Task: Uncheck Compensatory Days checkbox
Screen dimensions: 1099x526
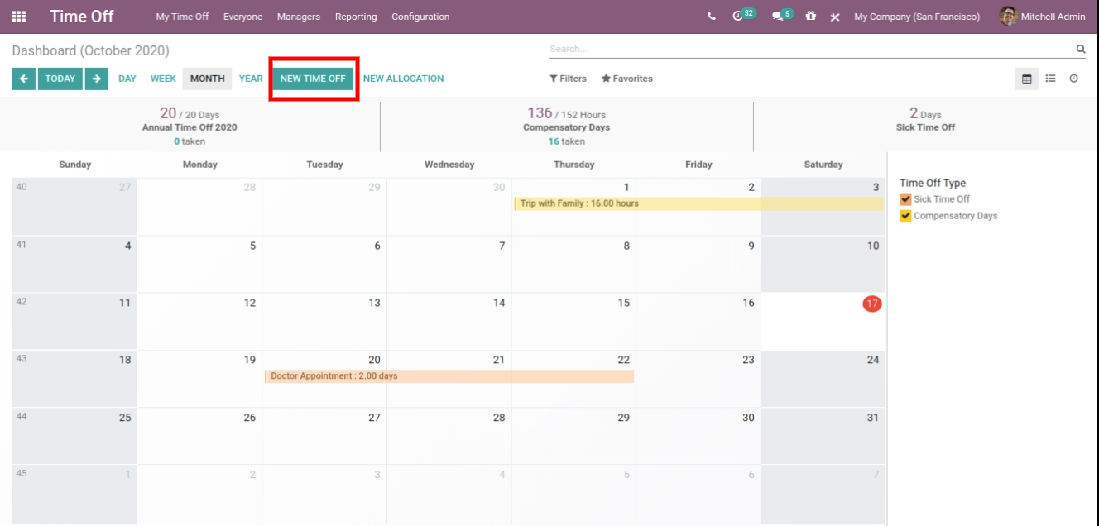Action: 905,216
